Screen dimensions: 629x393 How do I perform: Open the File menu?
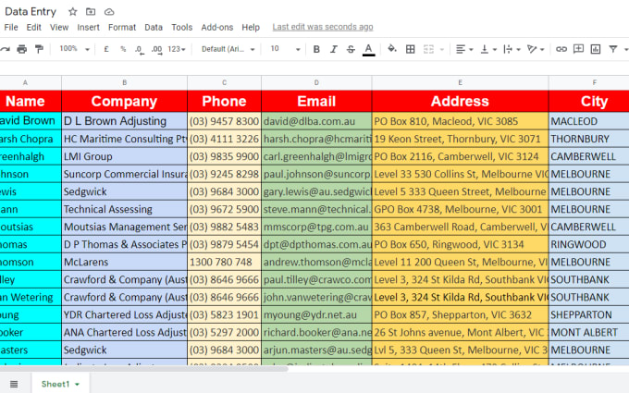click(11, 27)
